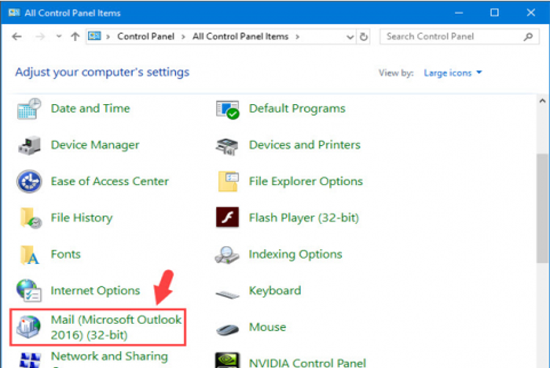The width and height of the screenshot is (550, 368).
Task: Expand the recent locations arrow
Action: 59,37
